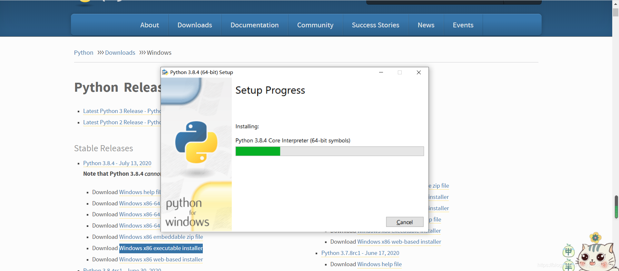
Task: Open the About menu in the navigation bar
Action: 150,25
